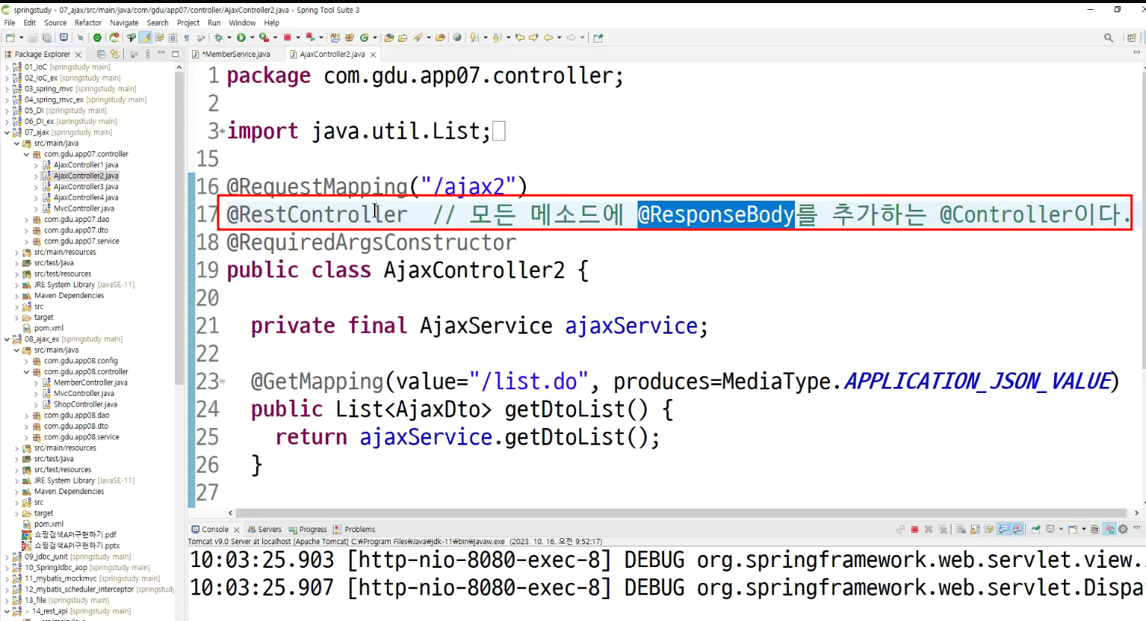
Task: Select pom.xml under 07_ajax
Action: [49, 328]
